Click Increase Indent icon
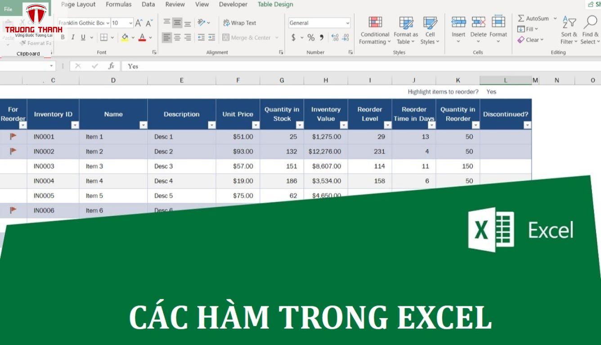Viewport: 601px width, 345px height. coord(211,38)
